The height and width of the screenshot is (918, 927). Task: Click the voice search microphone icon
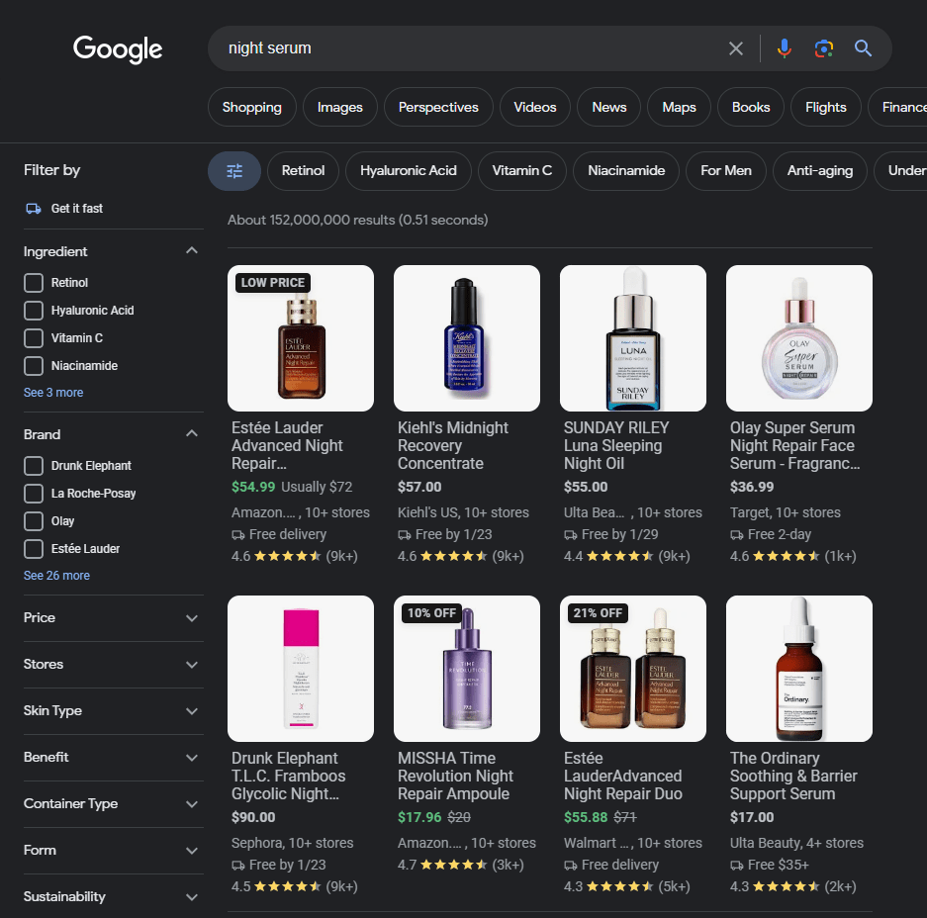point(784,48)
